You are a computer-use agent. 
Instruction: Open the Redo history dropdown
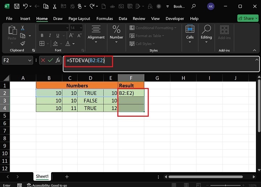97,6
